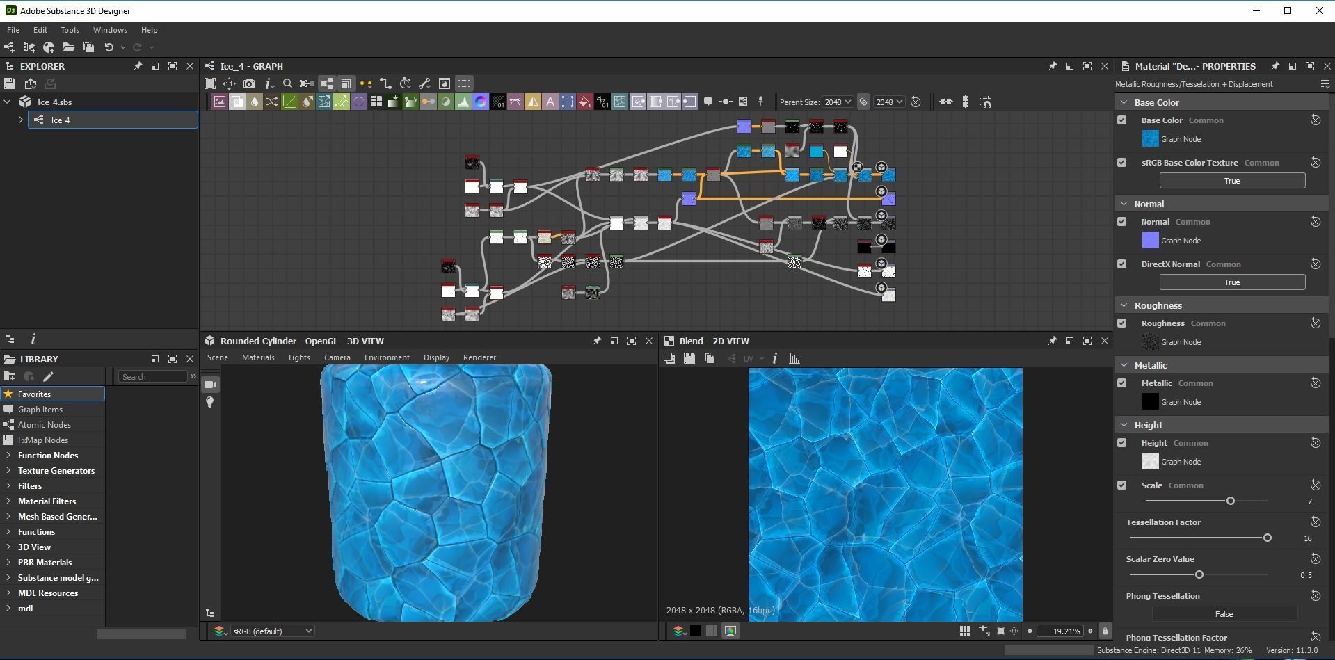The image size is (1335, 660).
Task: Click the camera screenshot icon in graph toolbar
Action: (x=249, y=83)
